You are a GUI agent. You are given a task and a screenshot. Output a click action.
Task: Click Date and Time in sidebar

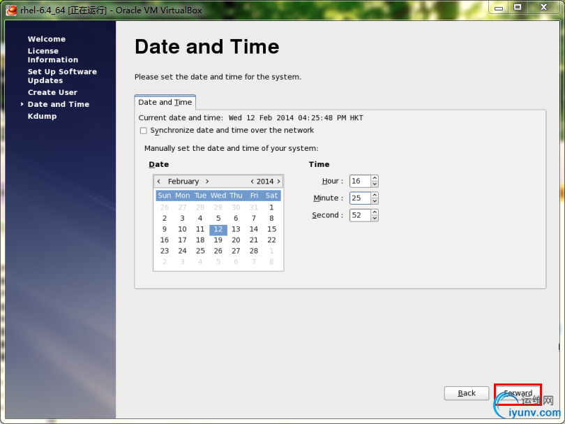coord(59,104)
